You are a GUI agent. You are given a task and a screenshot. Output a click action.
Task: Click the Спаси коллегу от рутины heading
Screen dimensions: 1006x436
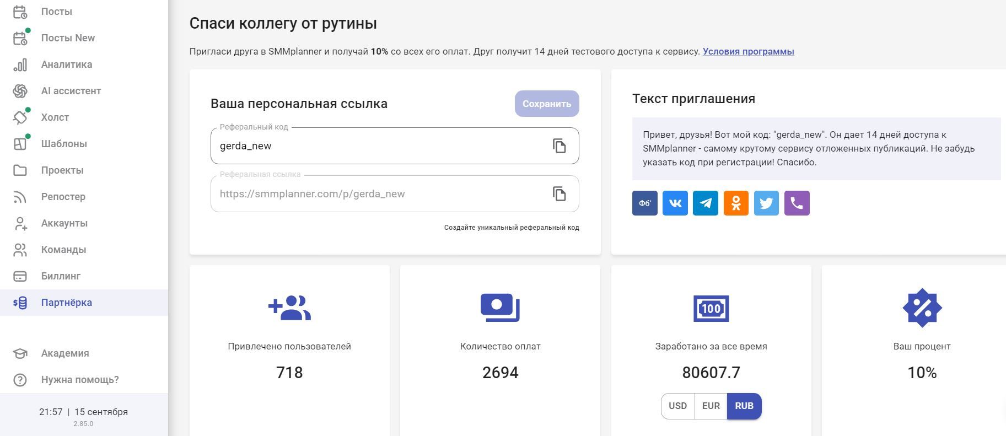point(283,23)
